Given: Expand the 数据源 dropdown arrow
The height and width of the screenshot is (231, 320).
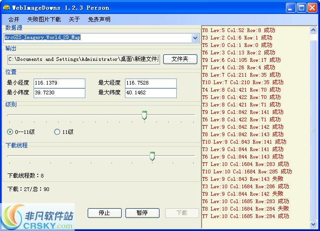Looking at the screenshot, I should tap(195, 38).
